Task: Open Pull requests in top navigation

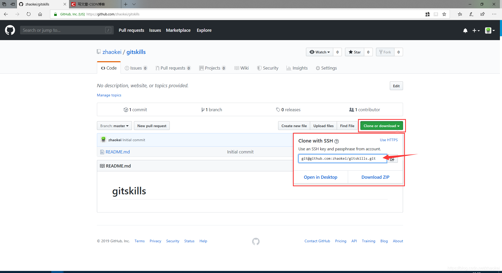Action: pos(131,30)
